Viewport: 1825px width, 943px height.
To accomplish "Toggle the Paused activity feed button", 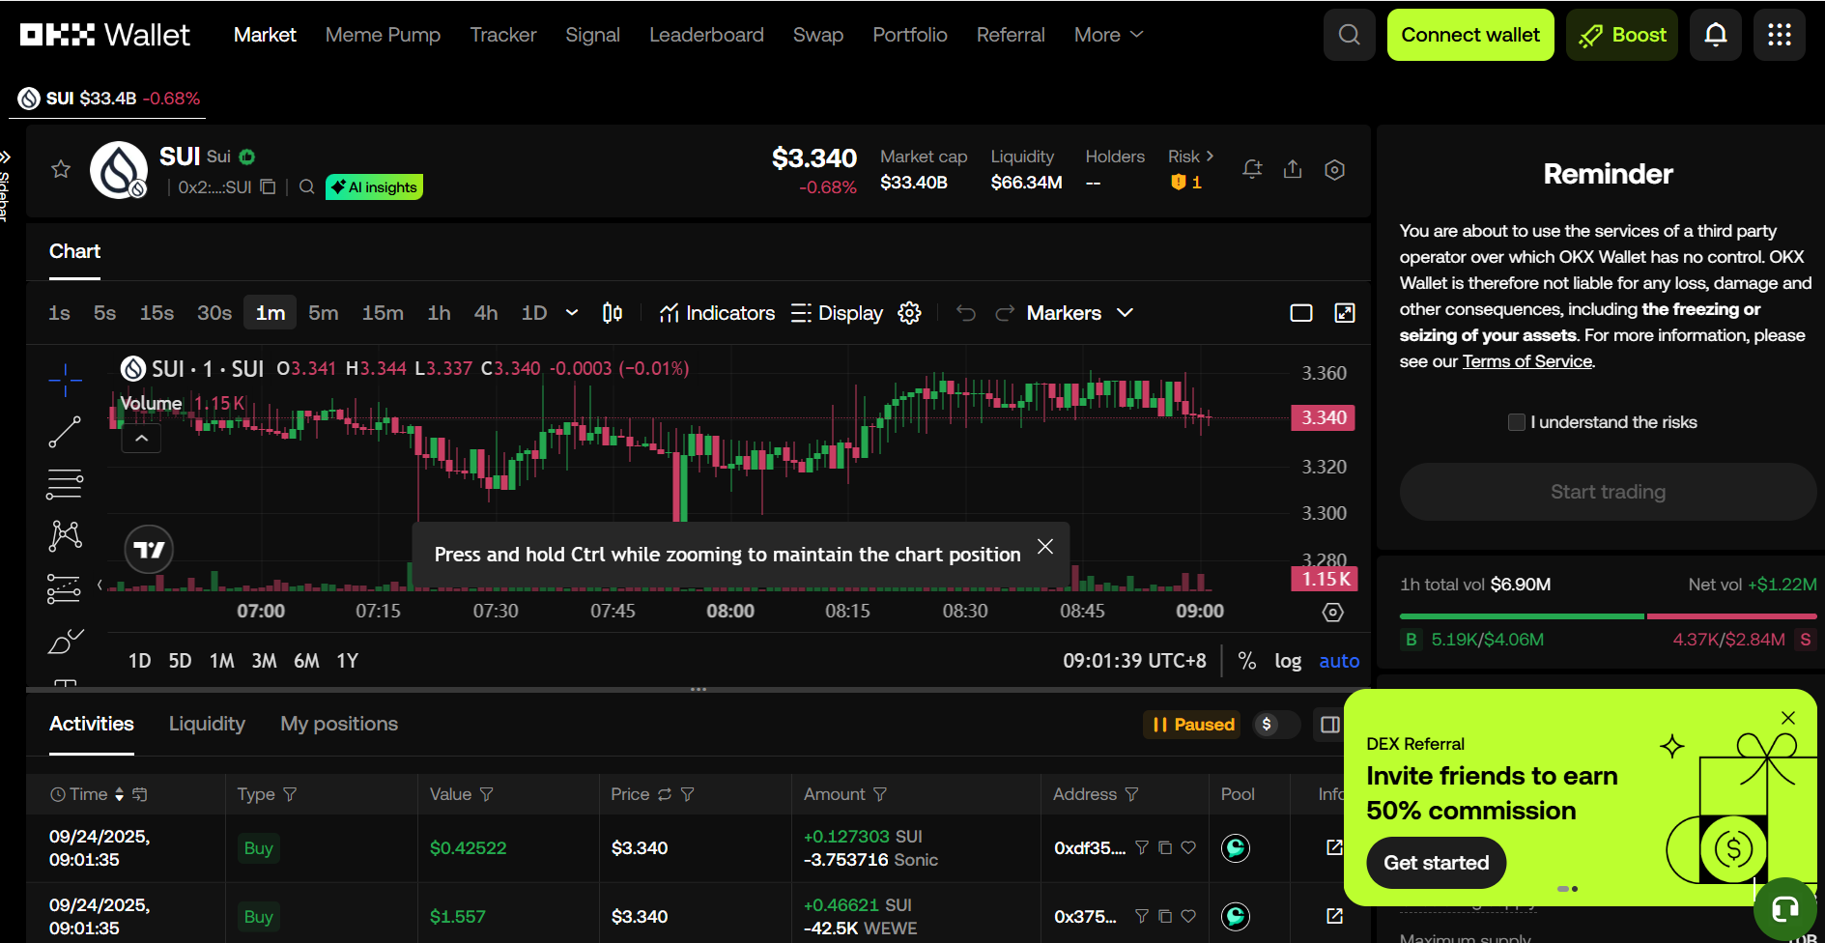I will [x=1193, y=725].
